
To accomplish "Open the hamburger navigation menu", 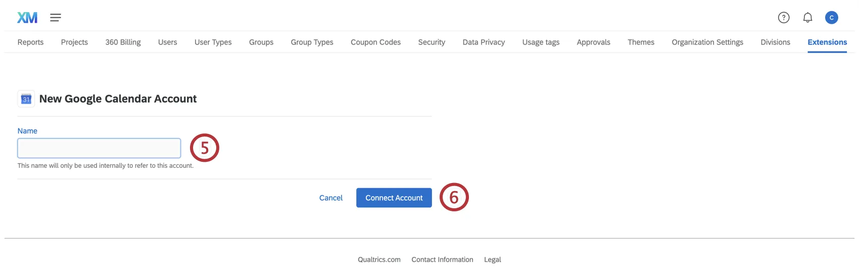I will [x=56, y=18].
